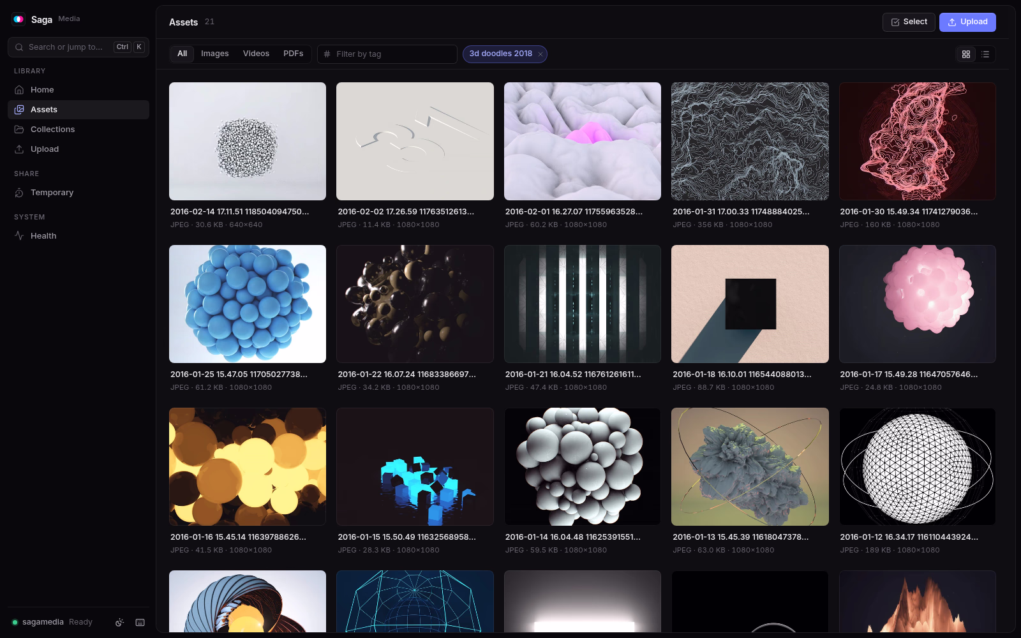Viewport: 1021px width, 638px height.
Task: Show All asset types tab
Action: (183, 54)
